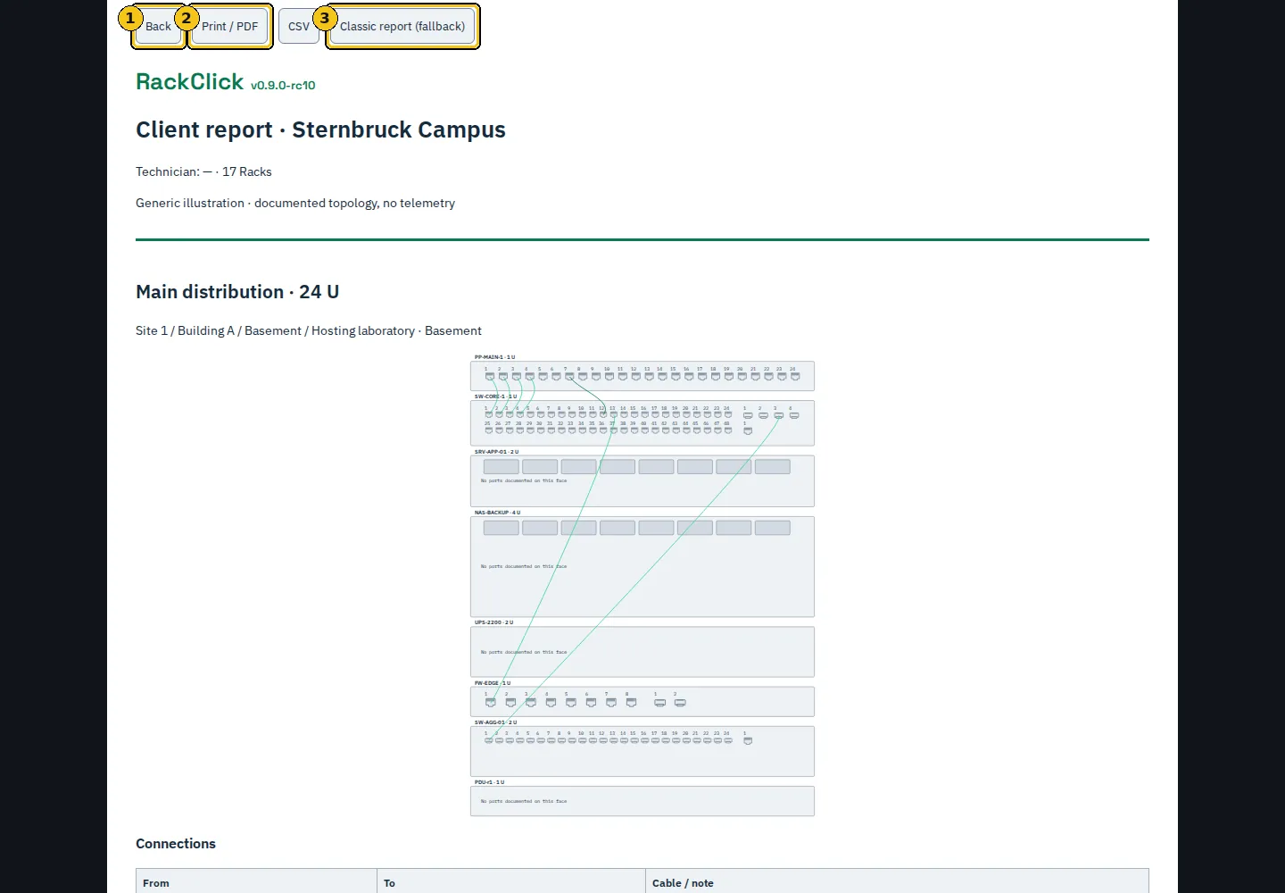Screen dimensions: 1285x893
Task: Click port 1 icon on PP-MAIN-1
Action: point(490,377)
